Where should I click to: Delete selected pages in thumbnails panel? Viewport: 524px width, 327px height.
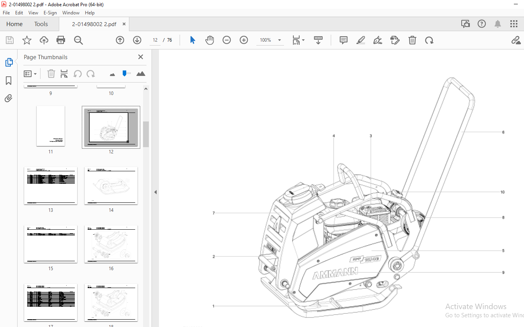coord(51,74)
